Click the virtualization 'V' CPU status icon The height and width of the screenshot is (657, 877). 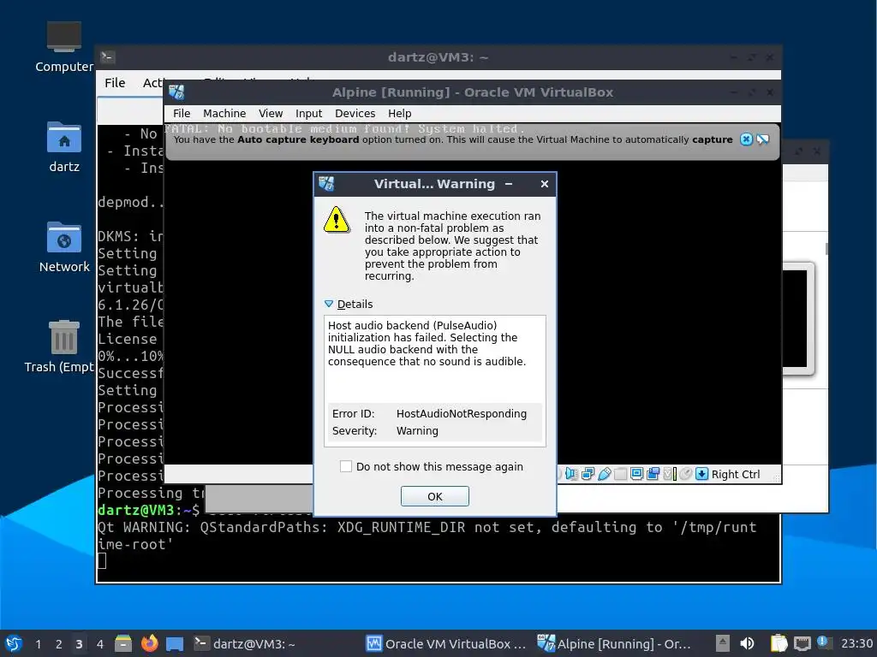tap(670, 474)
